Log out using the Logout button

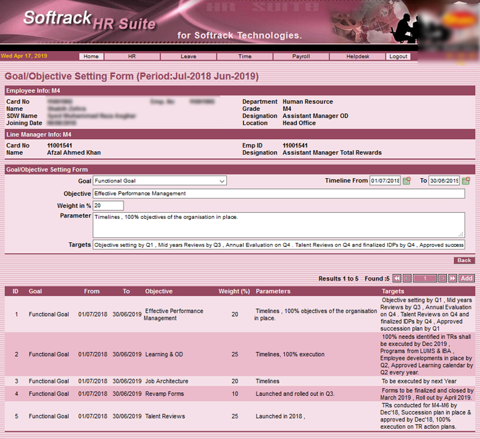[x=398, y=56]
